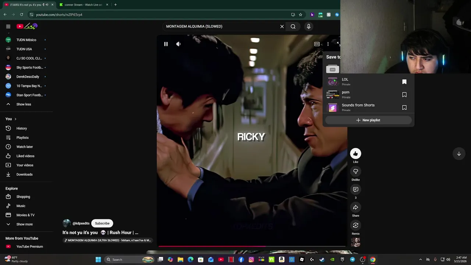Switch to the conner Stream browser tab
Screen dimensions: 471x265
click(x=84, y=5)
